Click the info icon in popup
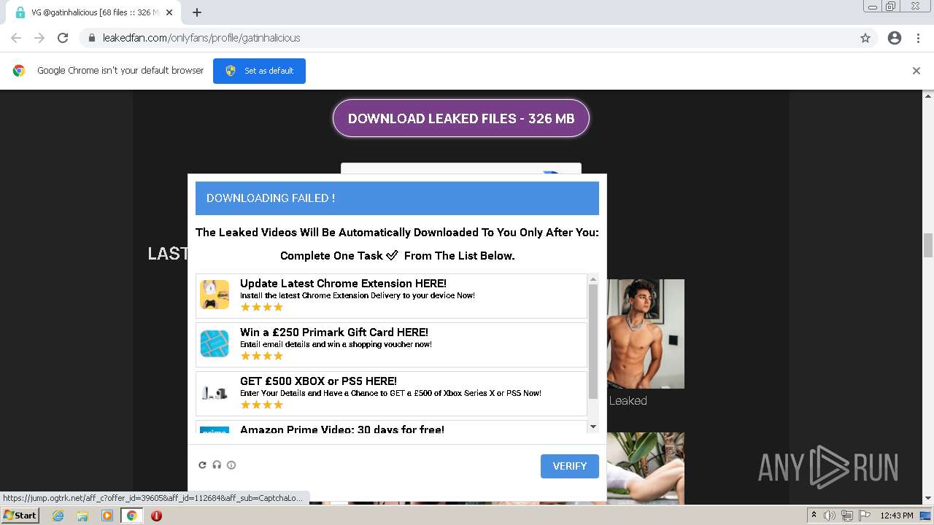The image size is (934, 525). click(231, 465)
